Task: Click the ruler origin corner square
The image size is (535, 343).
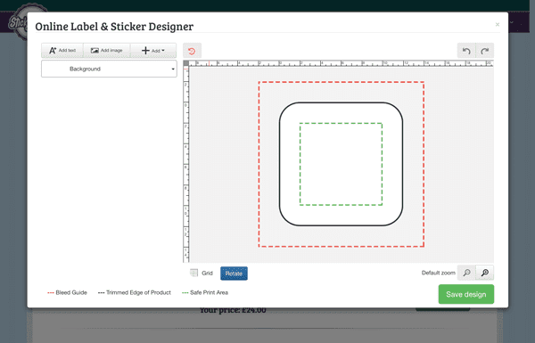Action: [x=186, y=63]
